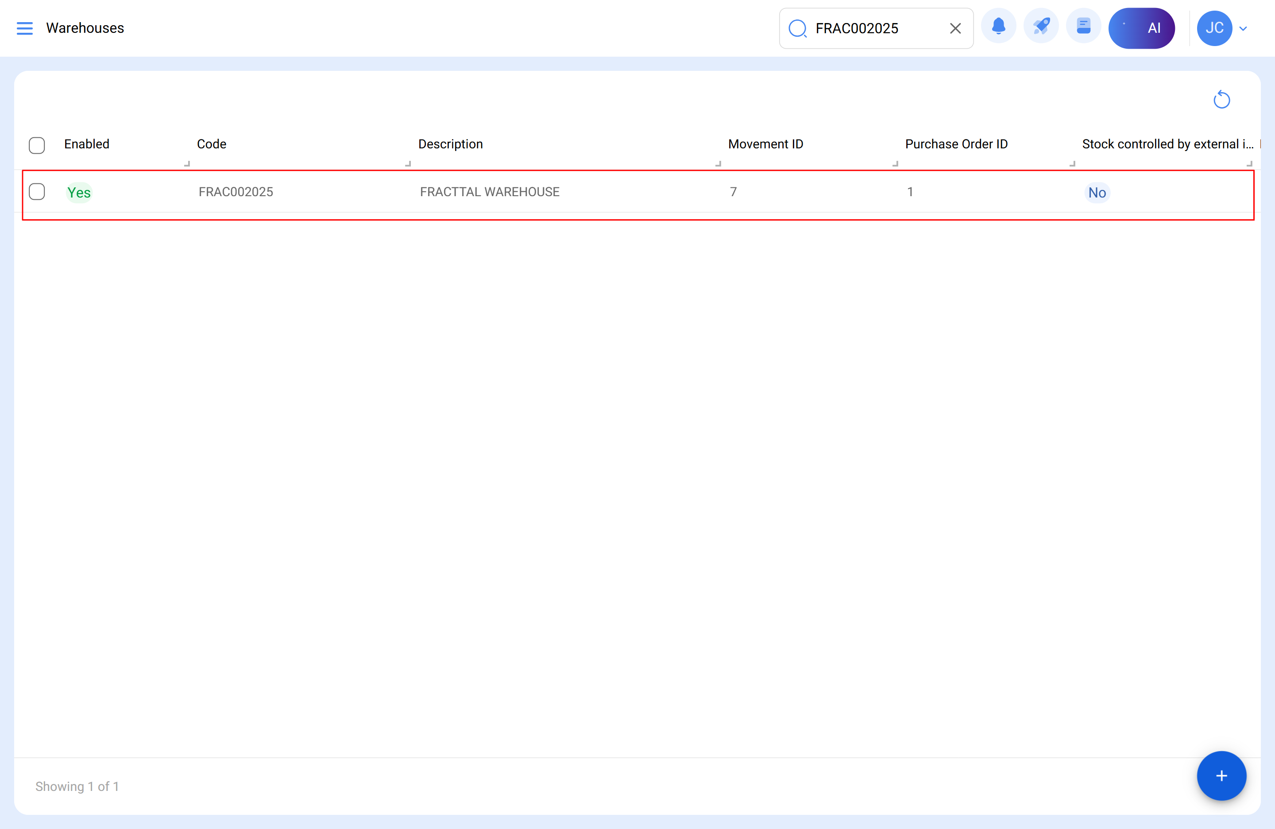Click the Movement ID column header
This screenshot has height=829, width=1275.
(765, 144)
